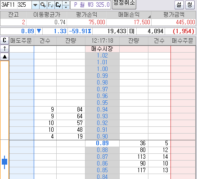Viewport: 197px width, 179px height.
Task: Click the 매매손익 header corner triangle
Action: [x=149, y=16]
